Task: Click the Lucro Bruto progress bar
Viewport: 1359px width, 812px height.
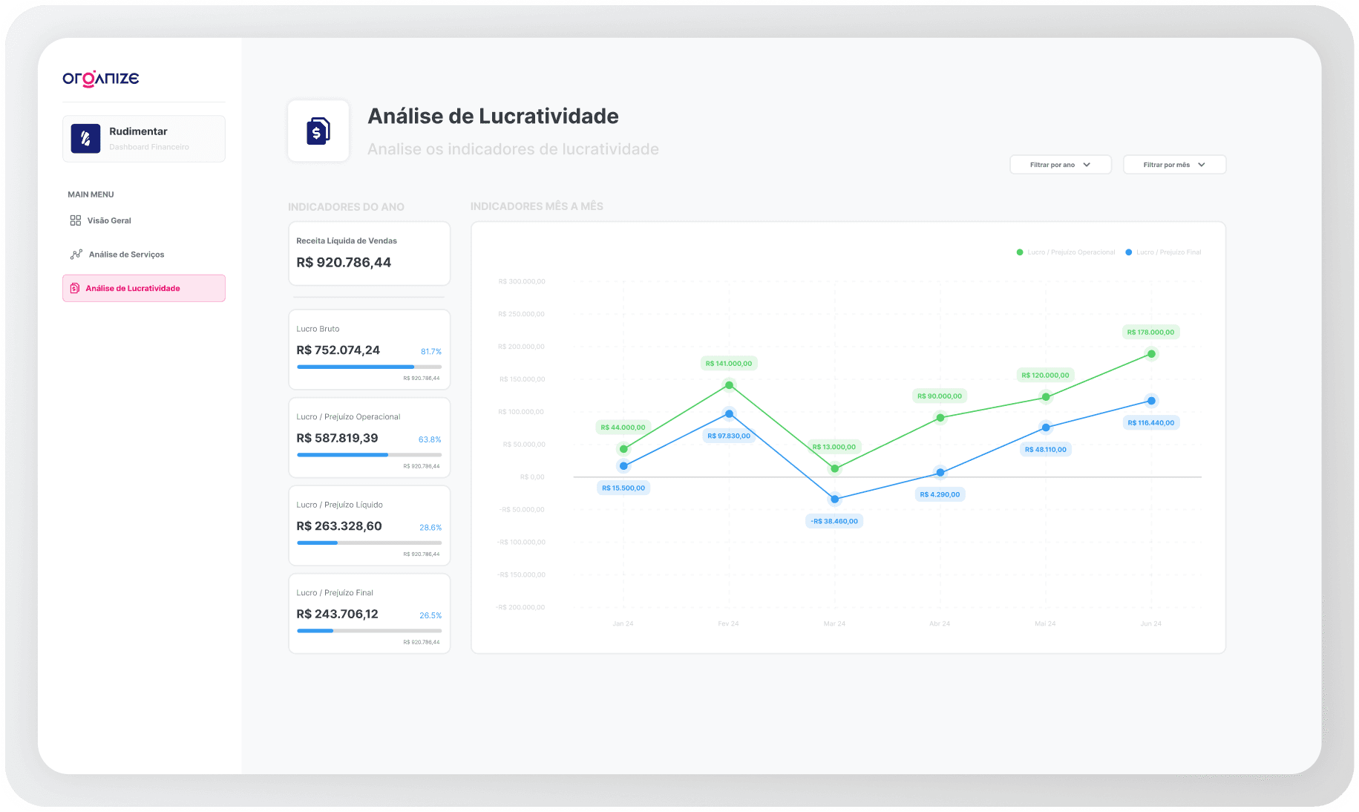Action: (x=369, y=367)
